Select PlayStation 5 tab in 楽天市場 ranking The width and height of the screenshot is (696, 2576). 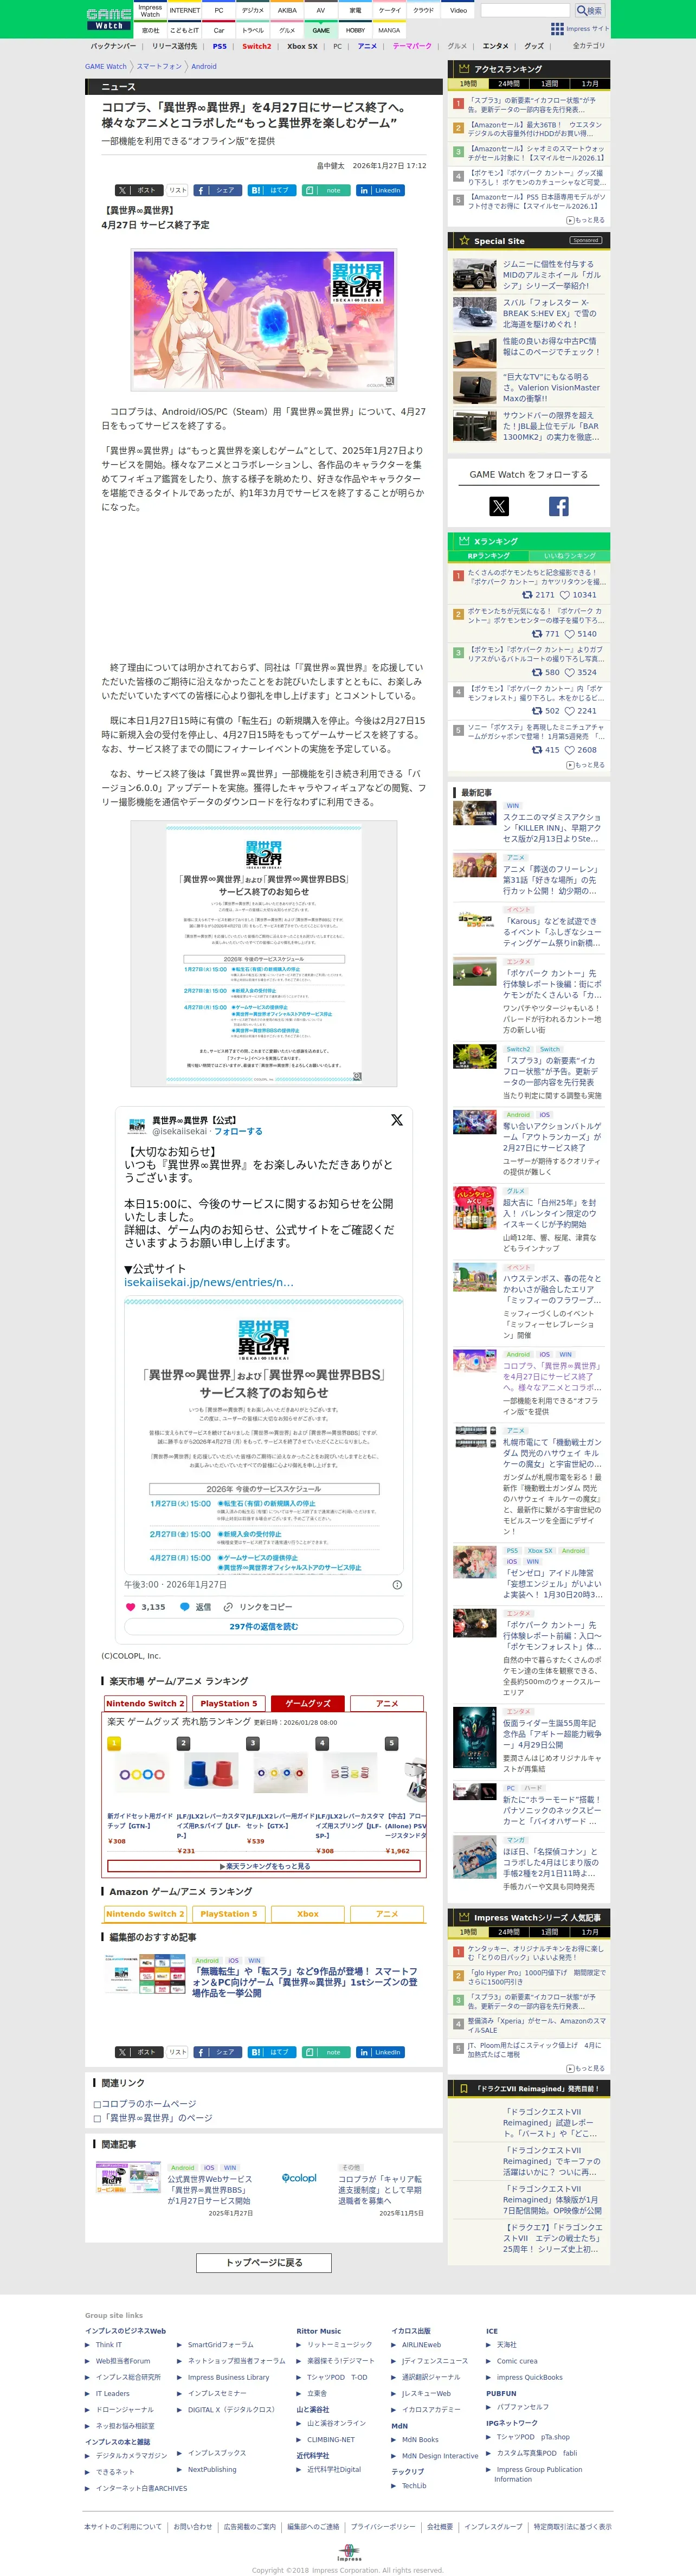click(x=229, y=1703)
